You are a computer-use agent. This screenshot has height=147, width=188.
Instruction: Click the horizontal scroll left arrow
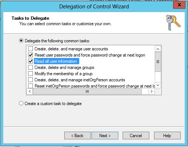pyautogui.click(x=30, y=91)
